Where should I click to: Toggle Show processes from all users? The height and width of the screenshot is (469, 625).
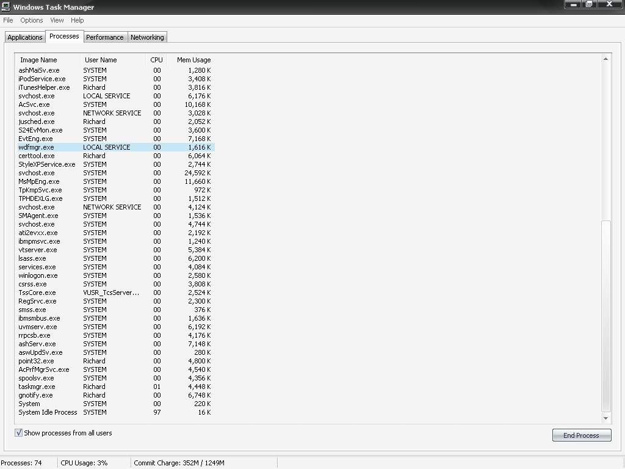[x=19, y=433]
